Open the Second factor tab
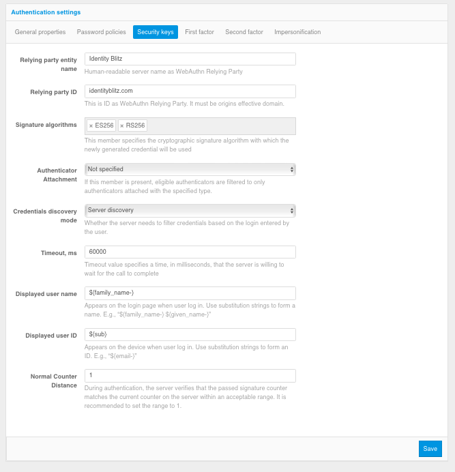Viewport: 455px width, 472px height. 244,32
